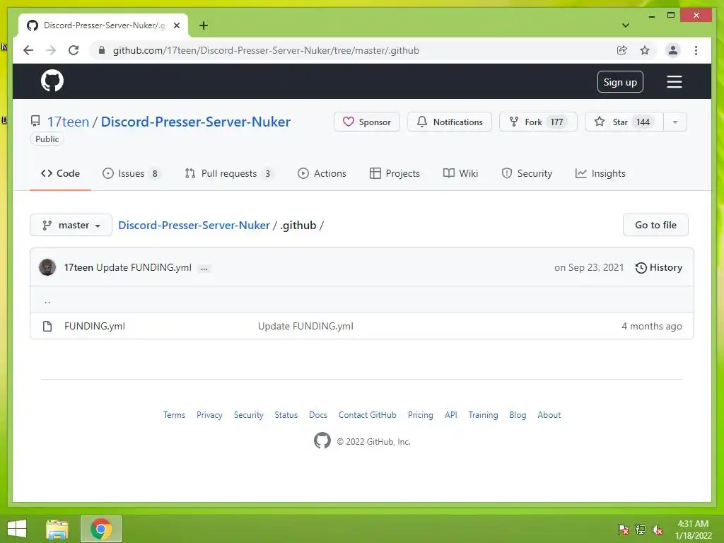The image size is (724, 543).
Task: Click the footer GitHub logo icon
Action: point(322,441)
